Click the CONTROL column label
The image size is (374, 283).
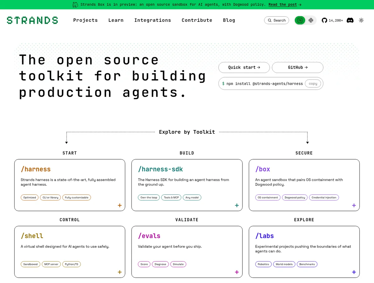70,220
